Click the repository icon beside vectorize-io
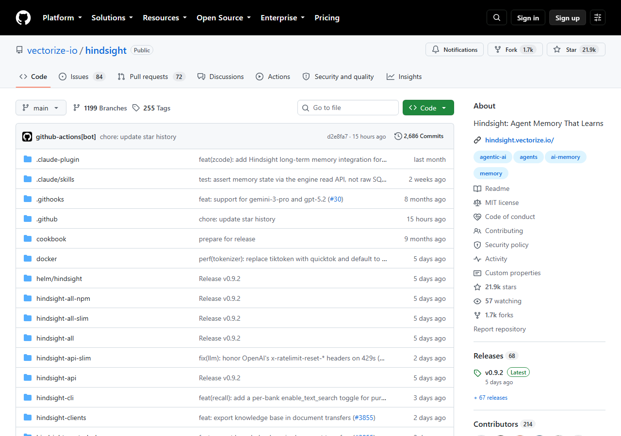The image size is (621, 436). tap(19, 50)
